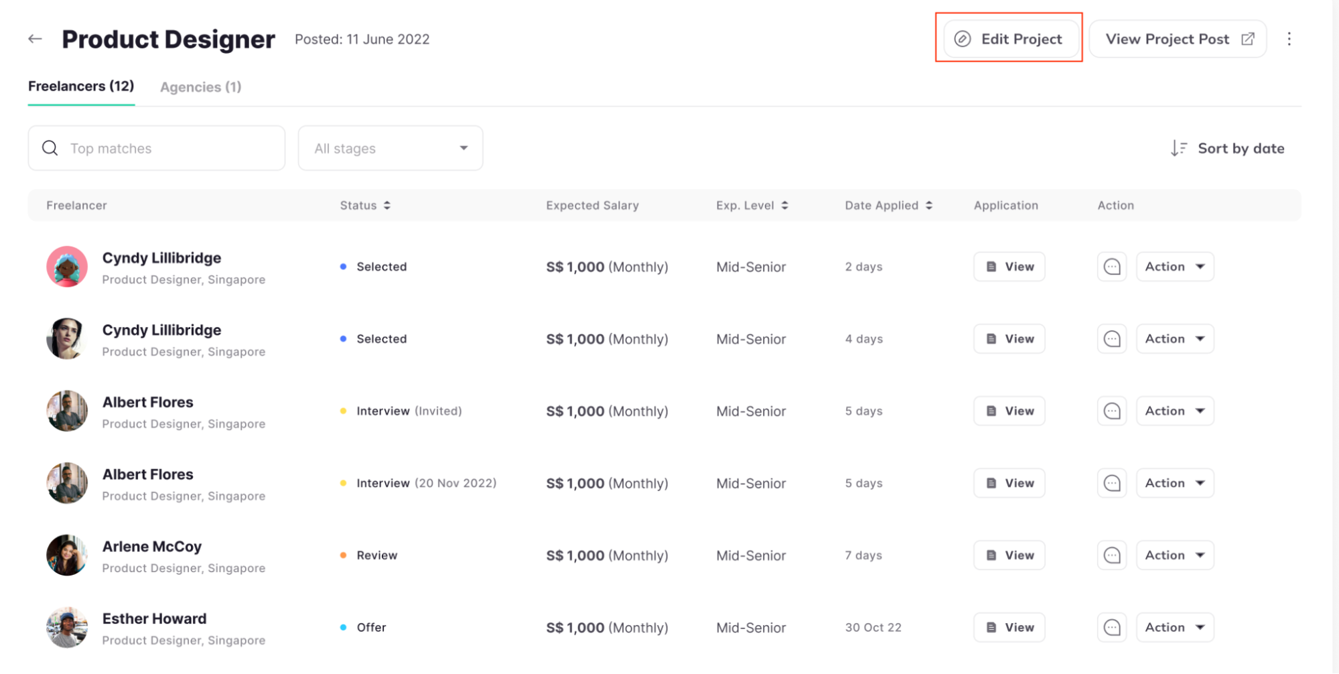Screen dimensions: 1339x674
Task: Sort by Date Applied column arrows
Action: coord(929,206)
